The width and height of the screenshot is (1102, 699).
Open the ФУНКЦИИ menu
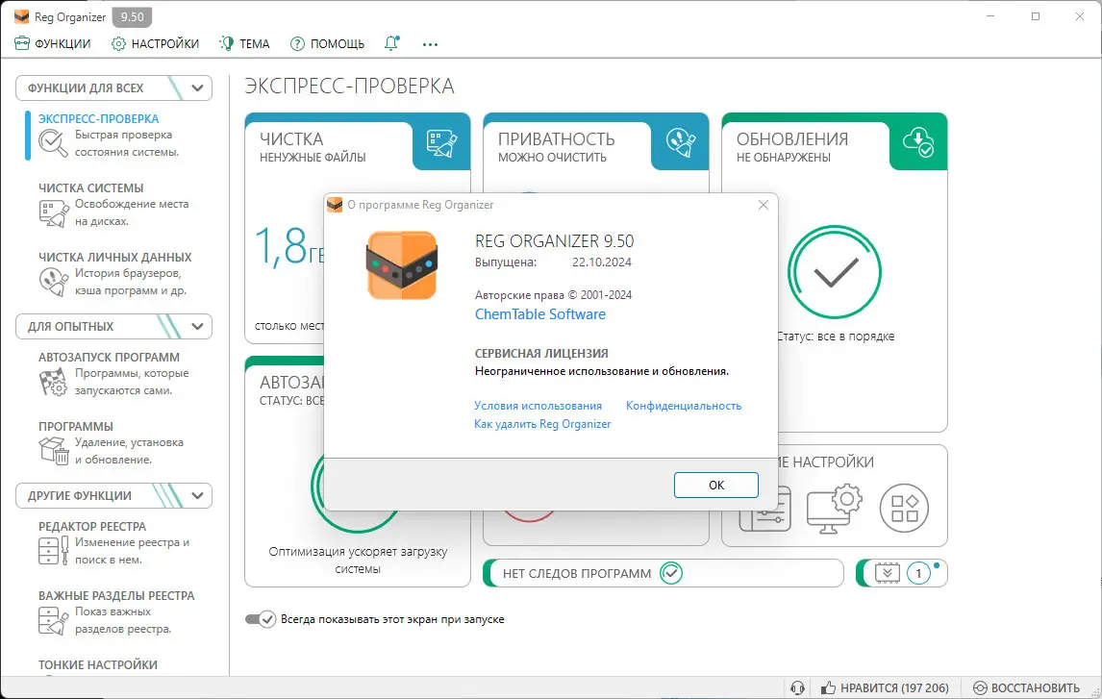pyautogui.click(x=52, y=43)
